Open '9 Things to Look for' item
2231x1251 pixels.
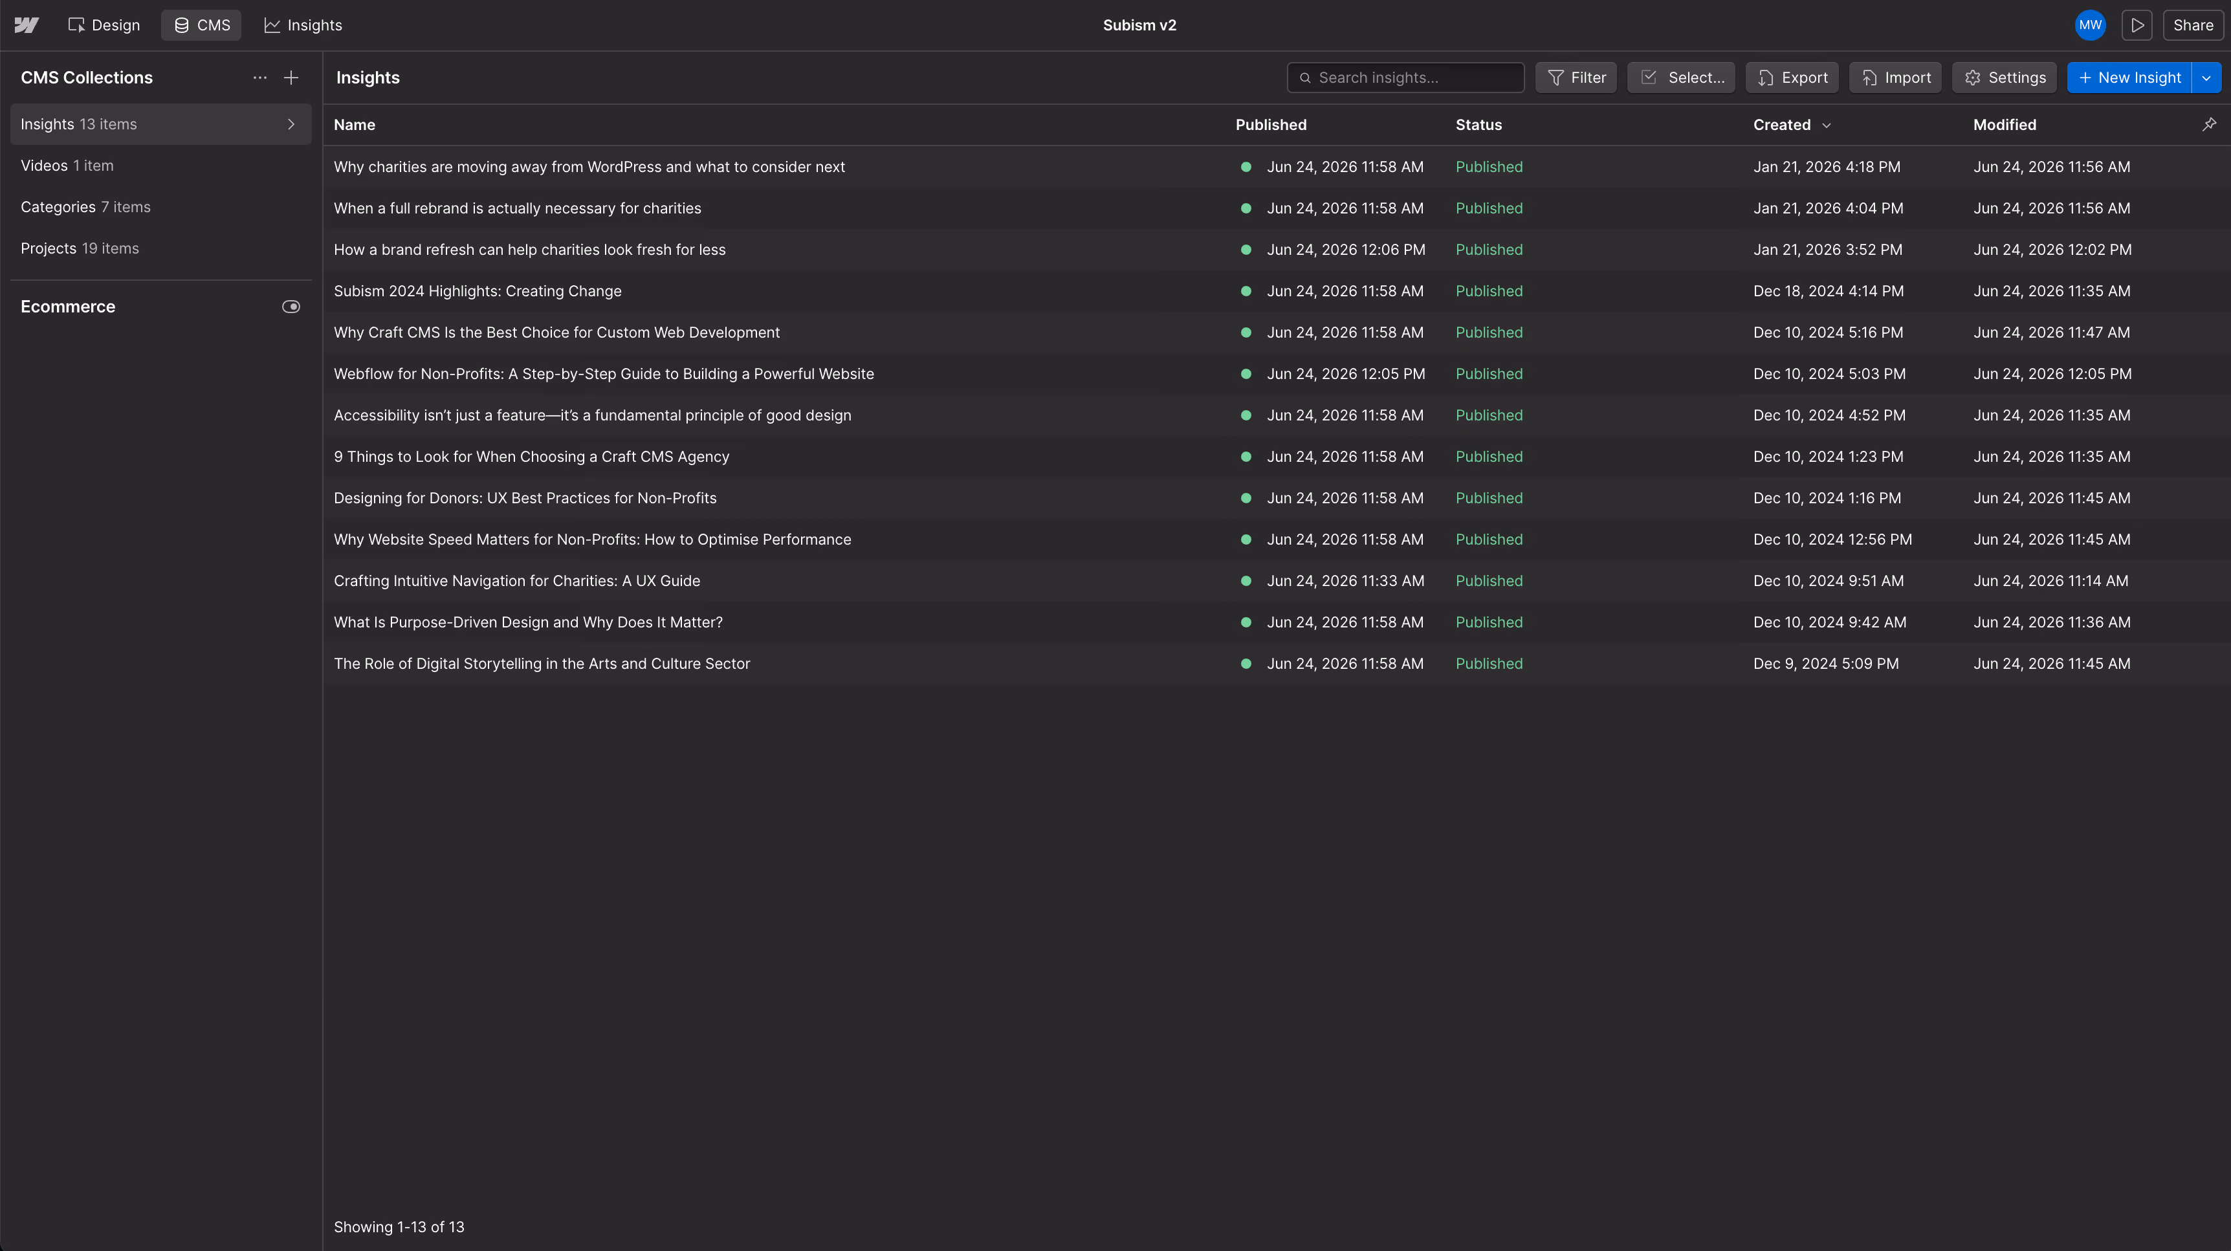click(x=531, y=457)
